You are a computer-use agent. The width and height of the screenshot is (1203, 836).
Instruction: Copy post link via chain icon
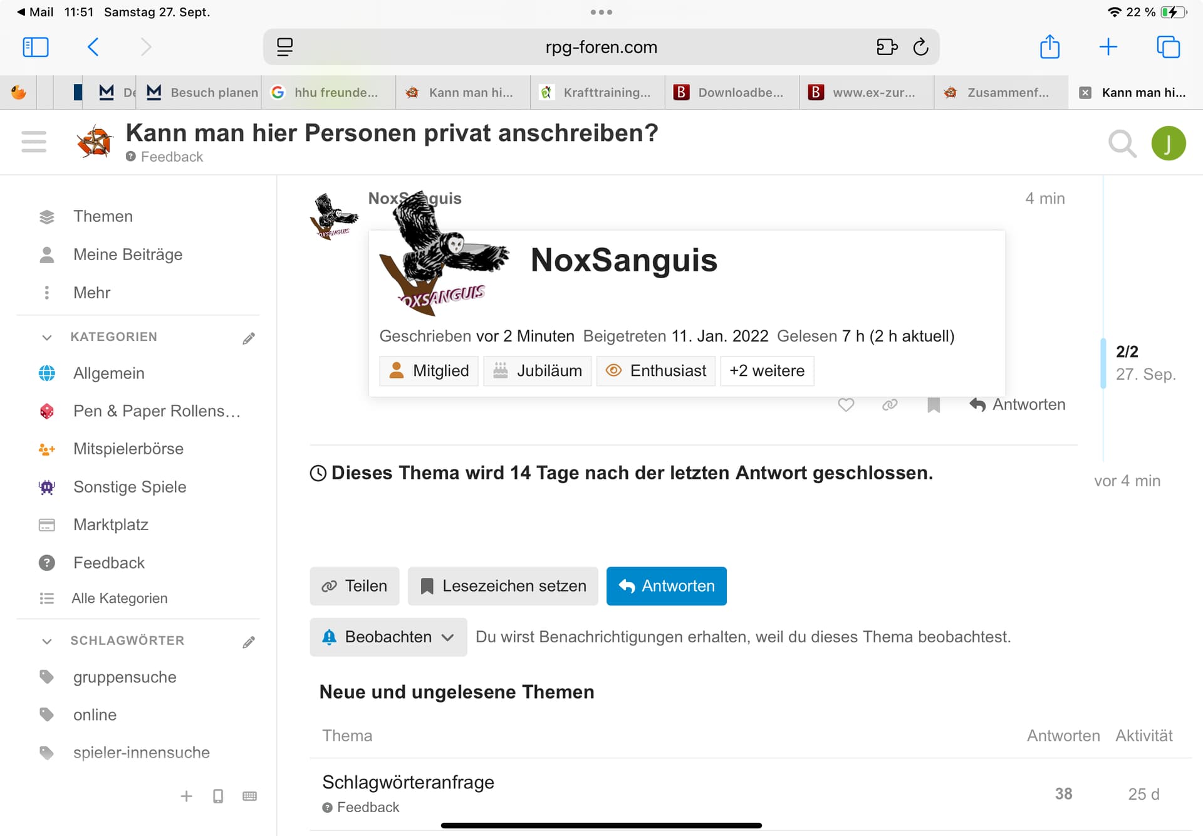(x=890, y=405)
